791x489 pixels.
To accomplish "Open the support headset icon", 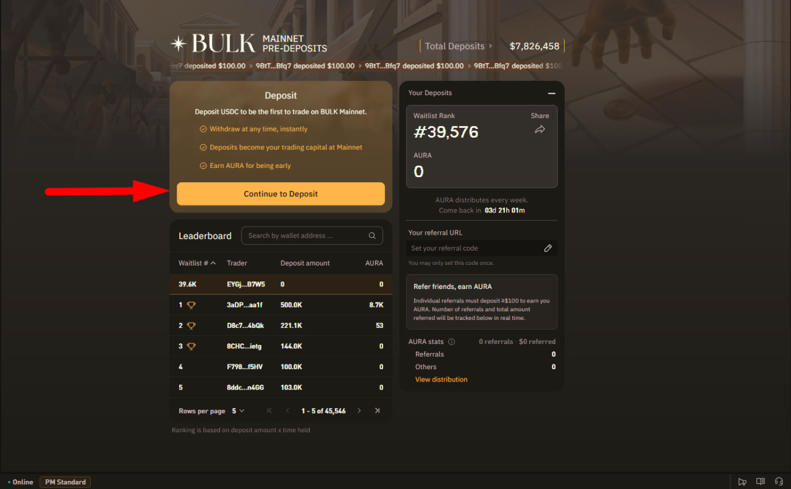I will tap(779, 482).
